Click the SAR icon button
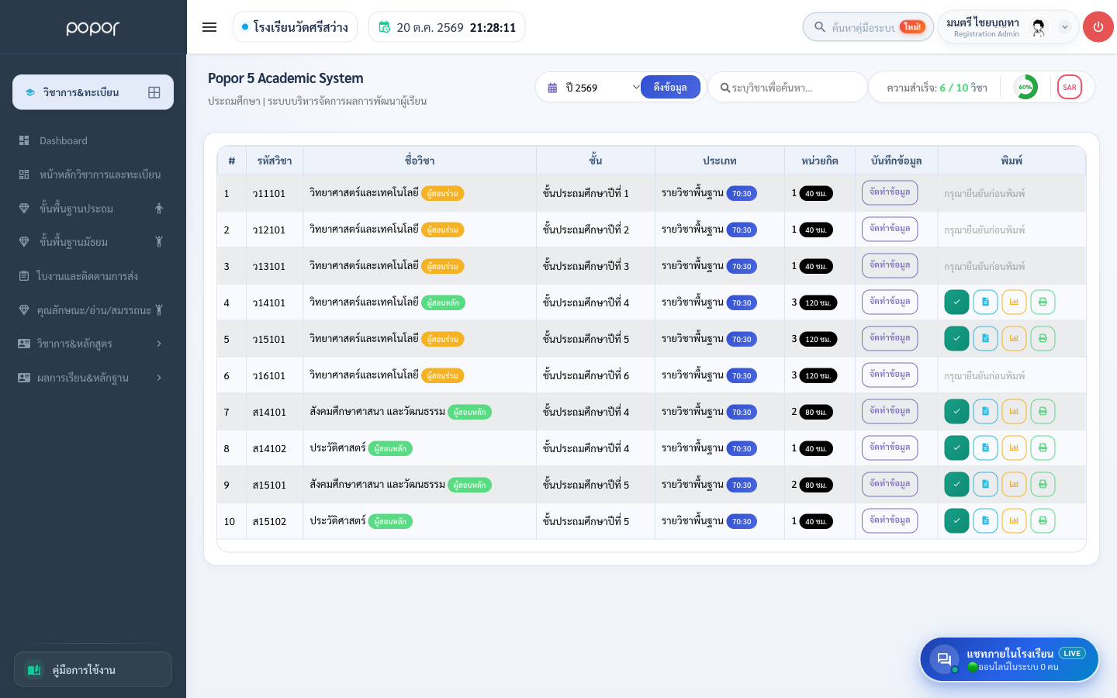The image size is (1117, 698). (x=1069, y=87)
